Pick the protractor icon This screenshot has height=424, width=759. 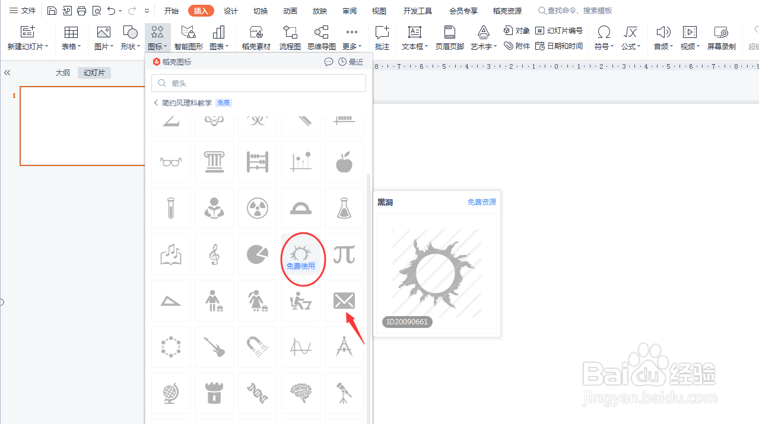pos(301,208)
